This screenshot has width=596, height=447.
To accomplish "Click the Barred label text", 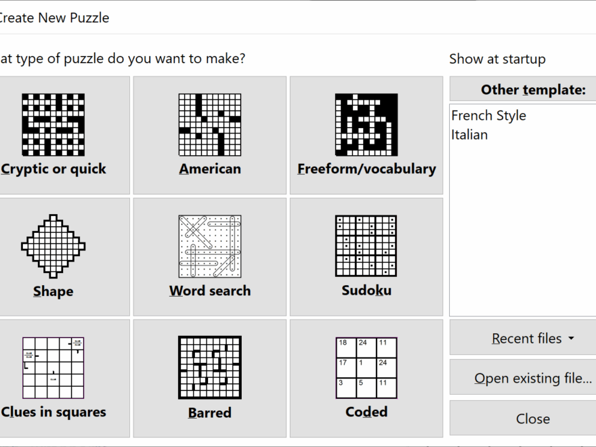I will click(x=209, y=412).
